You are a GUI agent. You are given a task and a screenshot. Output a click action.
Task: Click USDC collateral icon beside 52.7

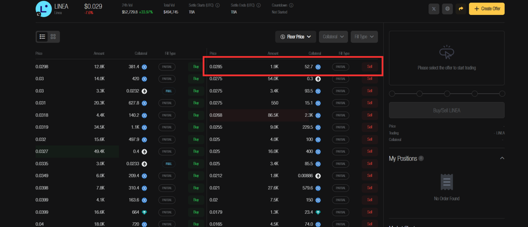click(x=318, y=67)
